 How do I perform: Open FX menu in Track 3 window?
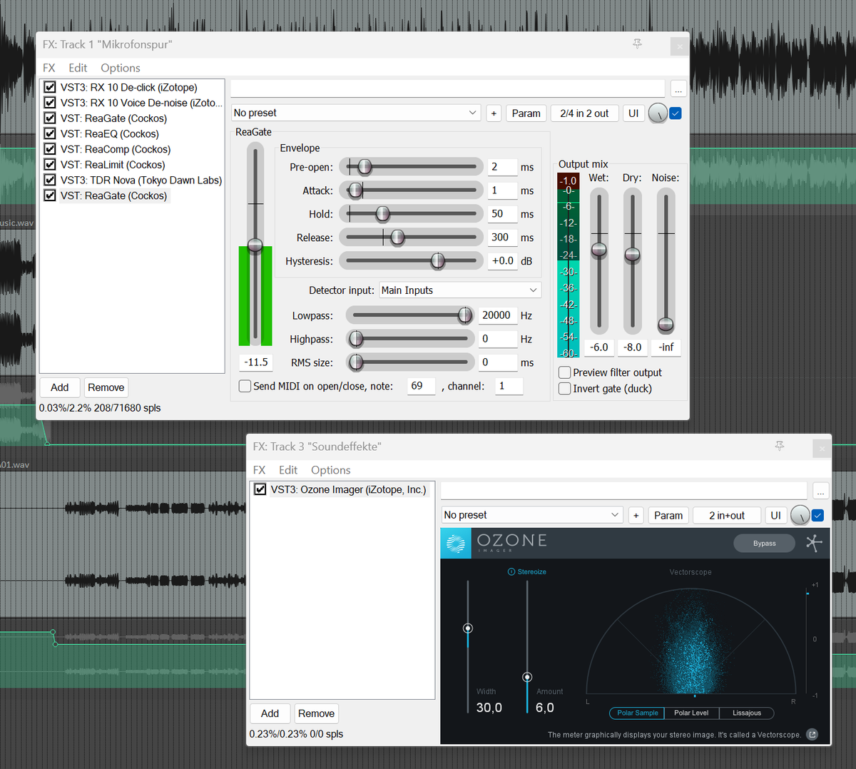pyautogui.click(x=260, y=470)
